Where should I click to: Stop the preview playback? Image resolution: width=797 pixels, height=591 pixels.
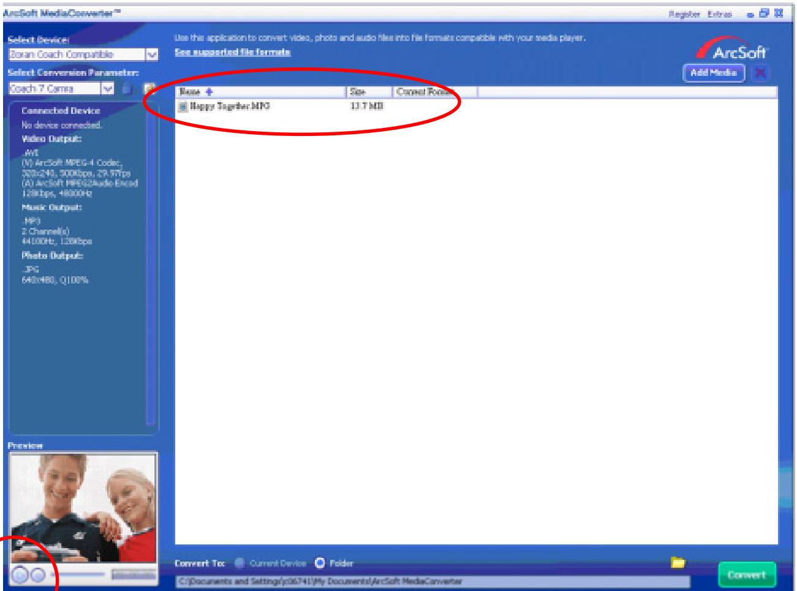37,575
